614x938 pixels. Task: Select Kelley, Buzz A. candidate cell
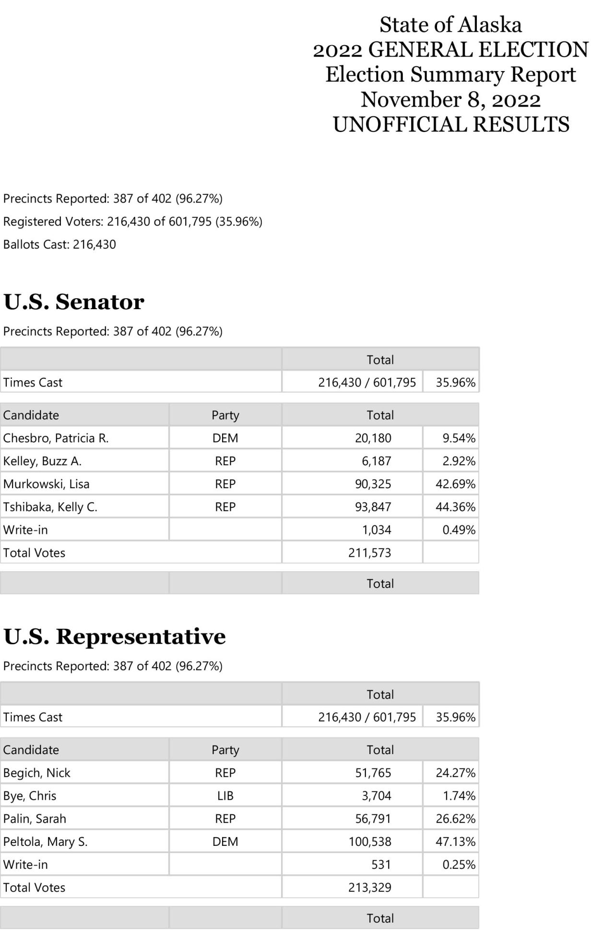coord(43,461)
